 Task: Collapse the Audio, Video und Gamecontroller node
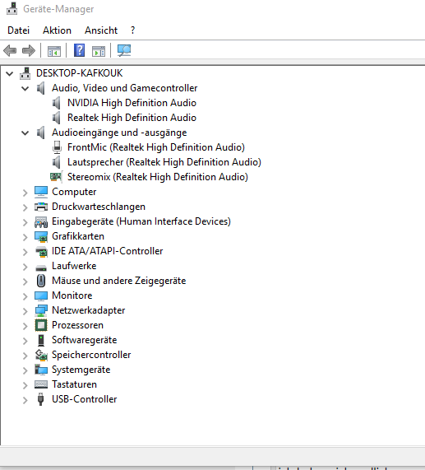coord(25,88)
